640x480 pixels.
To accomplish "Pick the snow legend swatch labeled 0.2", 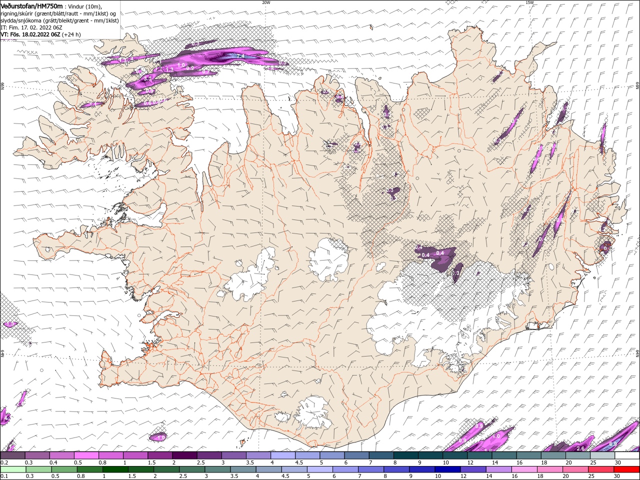I will tap(12, 455).
